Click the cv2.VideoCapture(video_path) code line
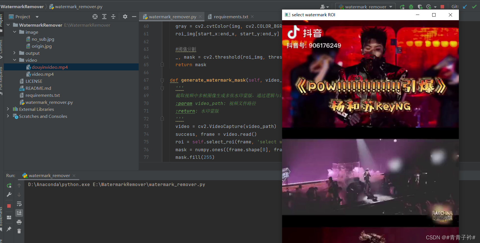Viewport: 480px width, 243px height. (226, 127)
